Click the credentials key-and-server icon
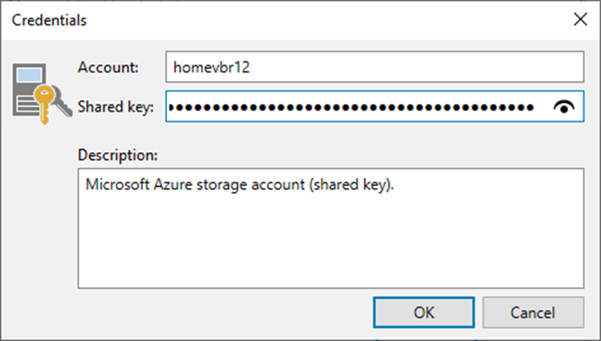The image size is (601, 341). [x=42, y=93]
